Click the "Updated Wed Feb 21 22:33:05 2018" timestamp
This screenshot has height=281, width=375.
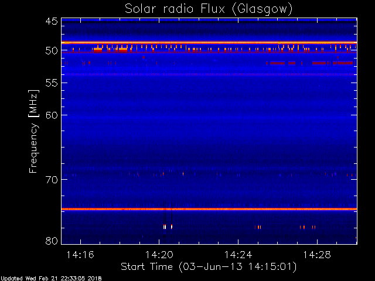[x=51, y=279]
